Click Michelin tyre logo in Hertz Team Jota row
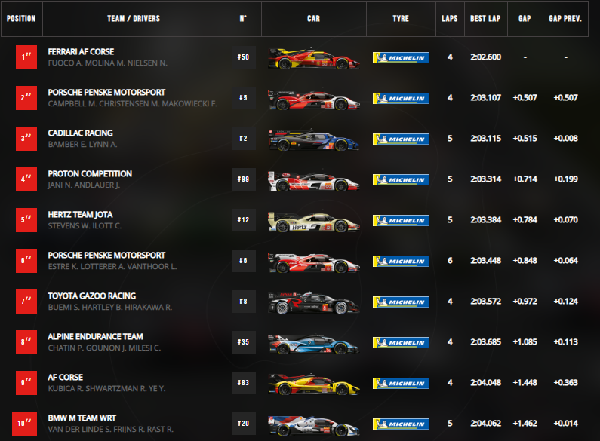The image size is (600, 441). point(401,220)
